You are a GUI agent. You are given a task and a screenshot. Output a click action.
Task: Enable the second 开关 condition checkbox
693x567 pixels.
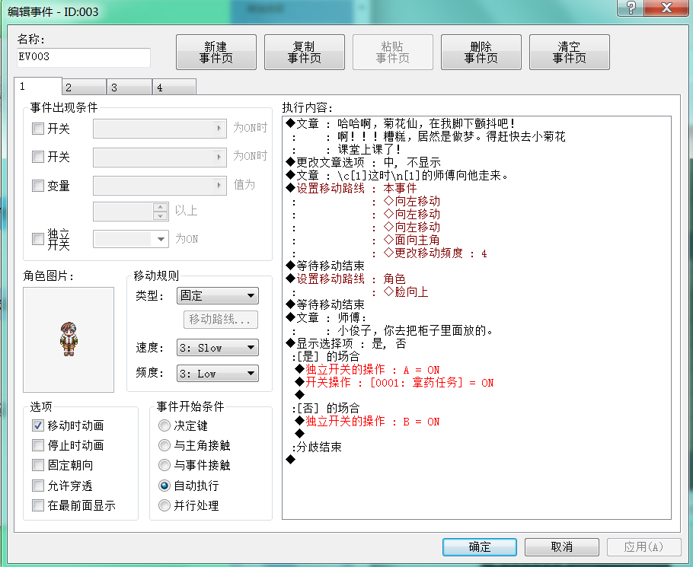[x=38, y=157]
